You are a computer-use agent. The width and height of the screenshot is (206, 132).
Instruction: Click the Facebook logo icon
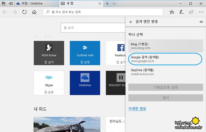[x=121, y=48]
